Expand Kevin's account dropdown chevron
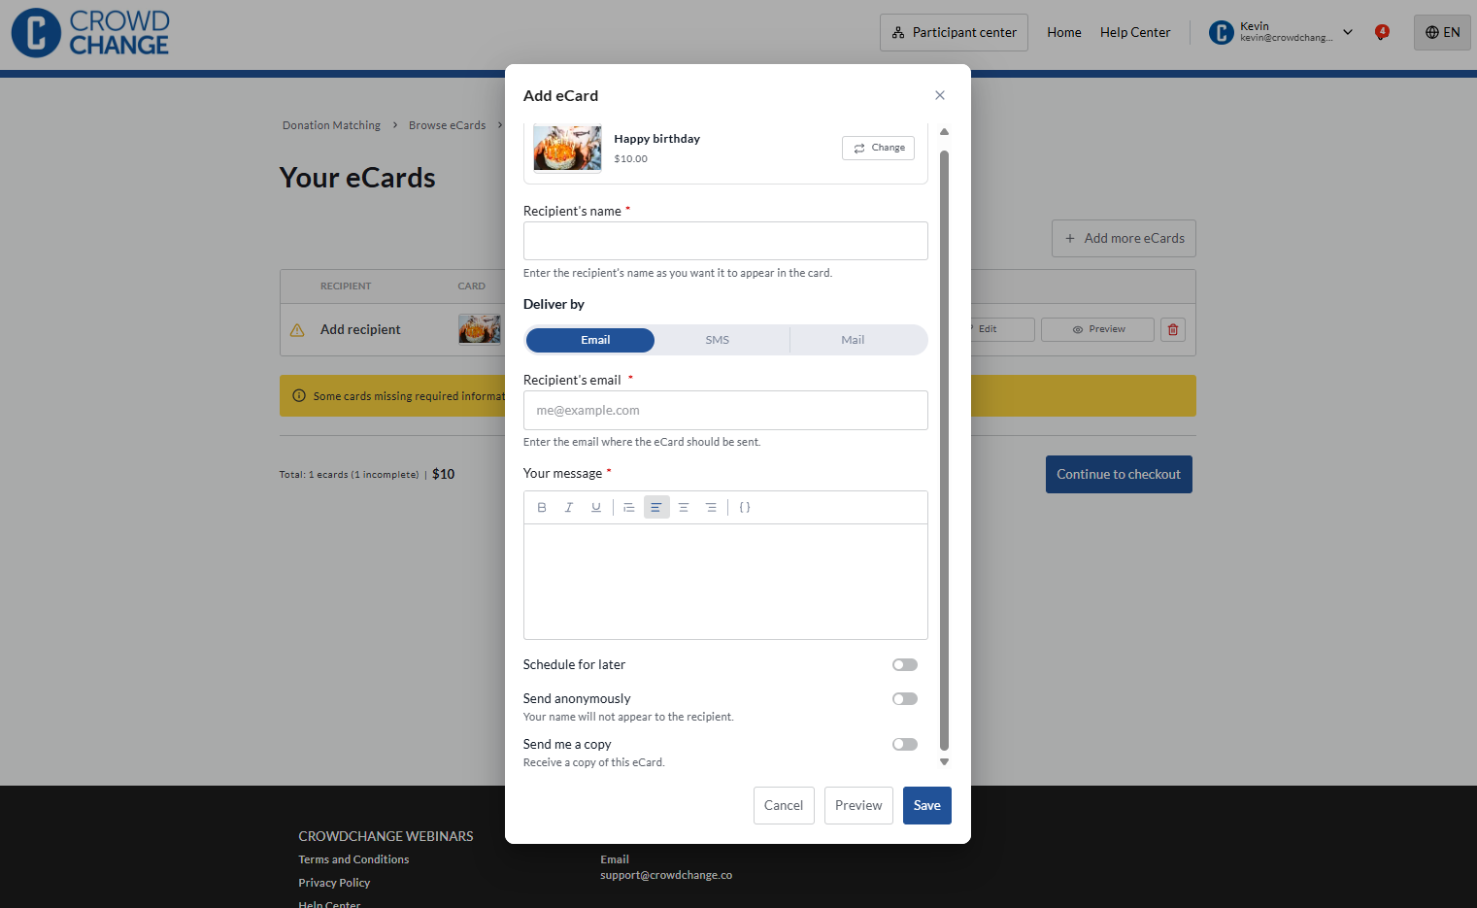 tap(1348, 32)
